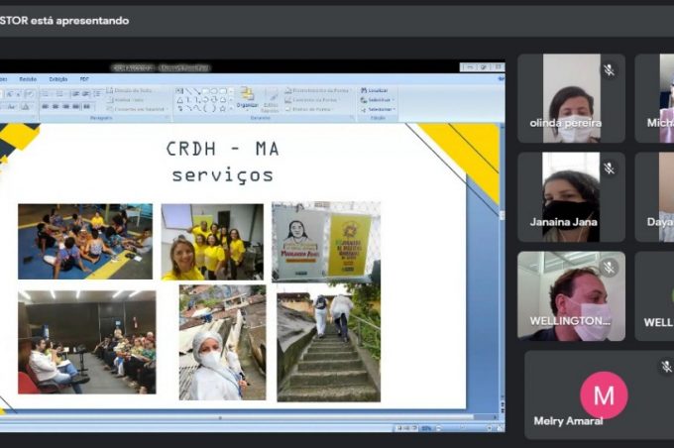Click muted mic icon on Janaina Jana tile
Screen dimensions: 674x448
coord(610,168)
